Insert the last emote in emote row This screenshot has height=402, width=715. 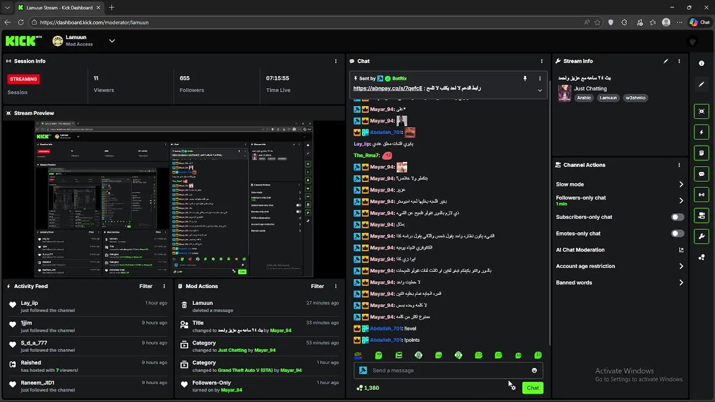click(x=538, y=355)
